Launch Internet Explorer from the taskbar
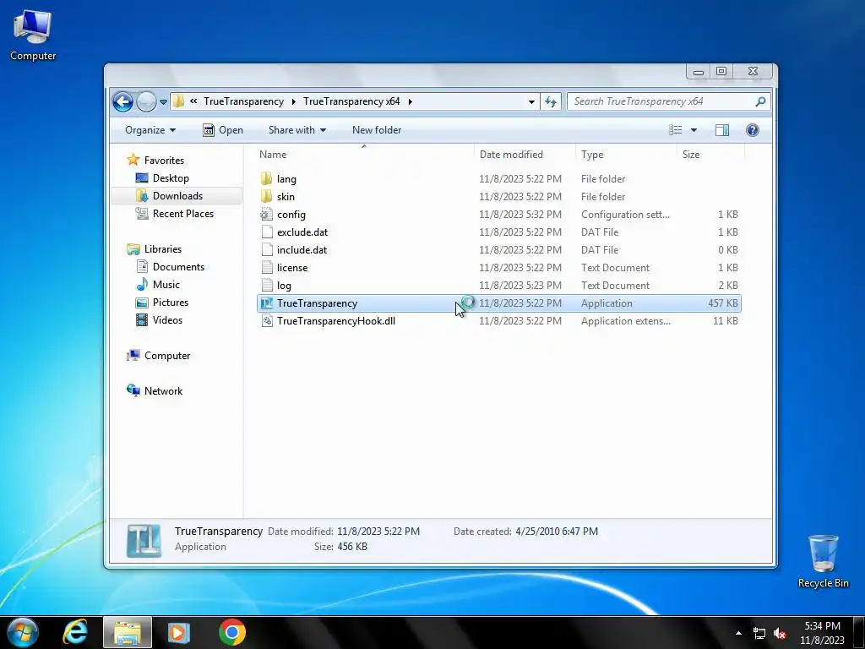The image size is (865, 649). click(75, 632)
